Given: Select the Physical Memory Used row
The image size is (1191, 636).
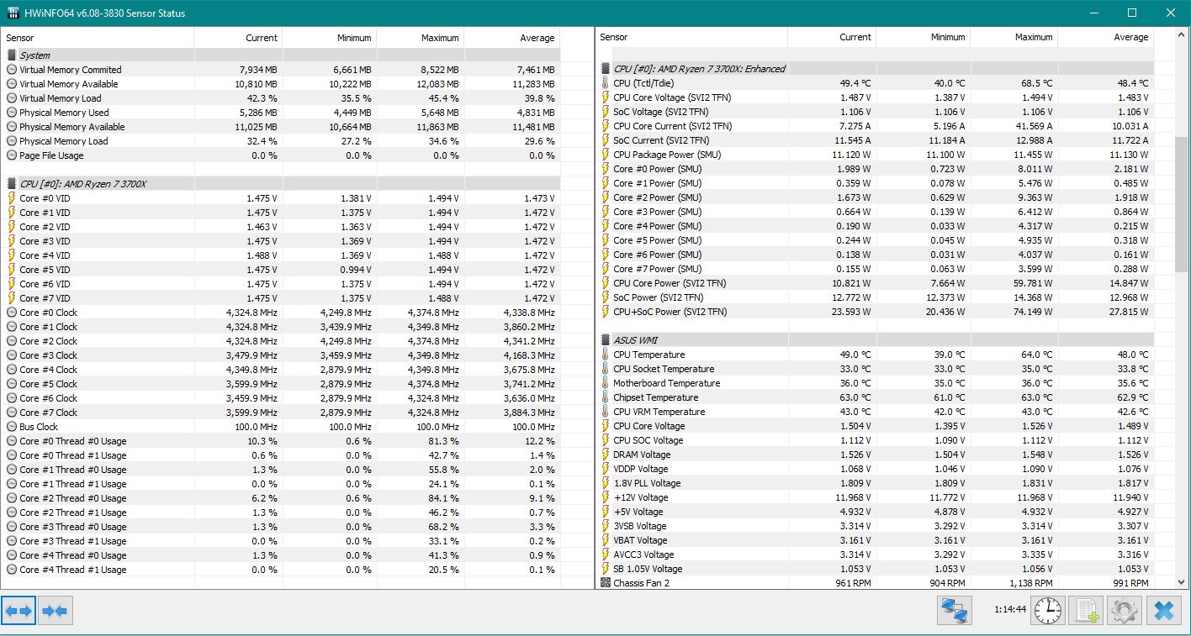Looking at the screenshot, I should [x=281, y=113].
